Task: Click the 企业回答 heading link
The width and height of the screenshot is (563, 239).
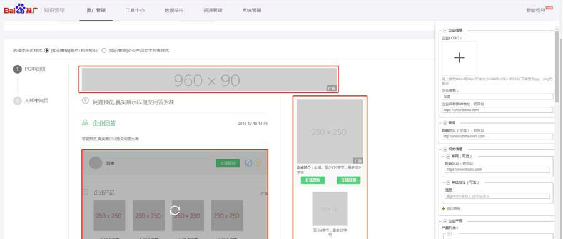Action: [104, 123]
